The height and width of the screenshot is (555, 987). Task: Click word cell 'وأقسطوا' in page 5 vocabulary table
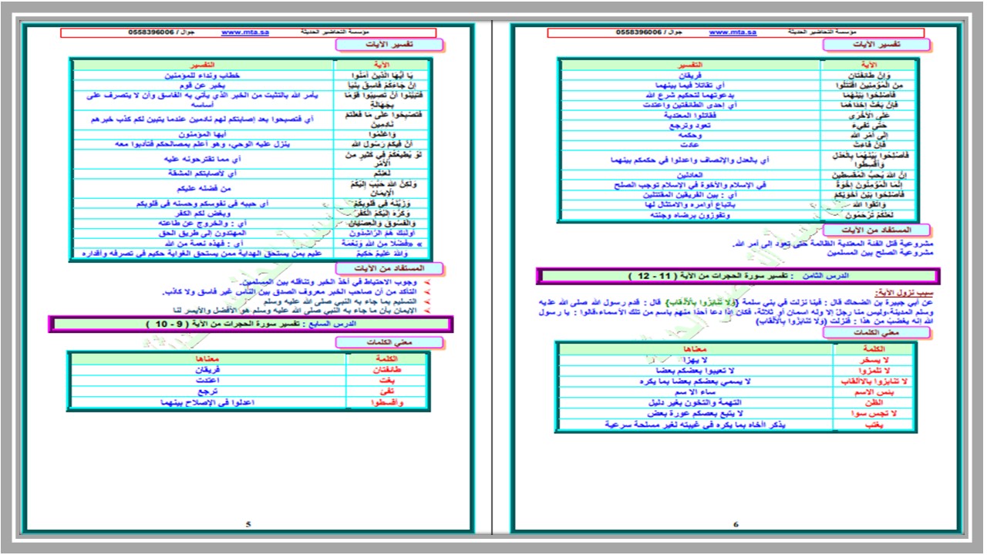tap(388, 402)
